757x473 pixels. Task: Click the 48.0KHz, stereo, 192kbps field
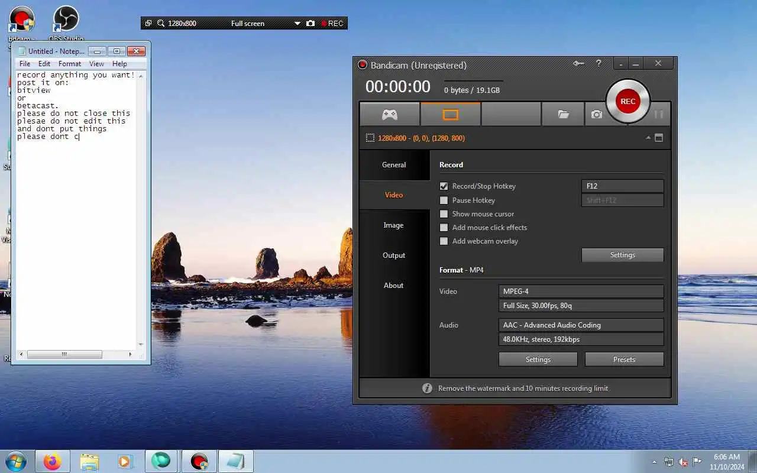coord(581,339)
